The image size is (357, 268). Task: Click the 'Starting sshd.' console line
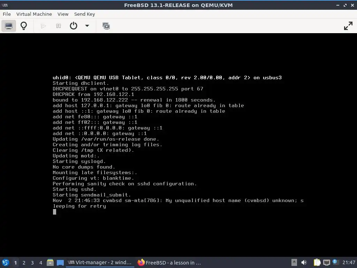click(75, 189)
